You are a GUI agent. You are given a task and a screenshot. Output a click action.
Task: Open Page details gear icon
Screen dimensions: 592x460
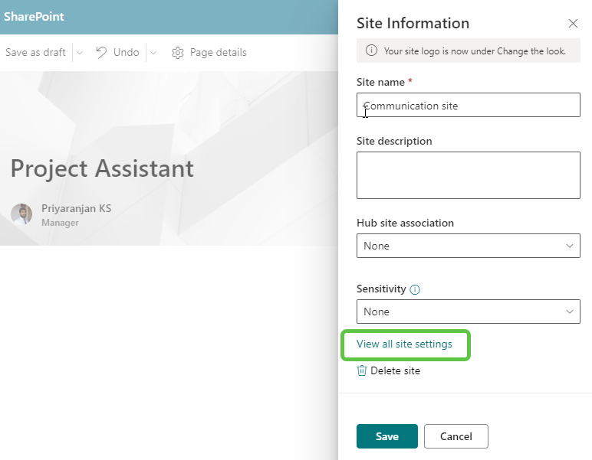point(178,53)
